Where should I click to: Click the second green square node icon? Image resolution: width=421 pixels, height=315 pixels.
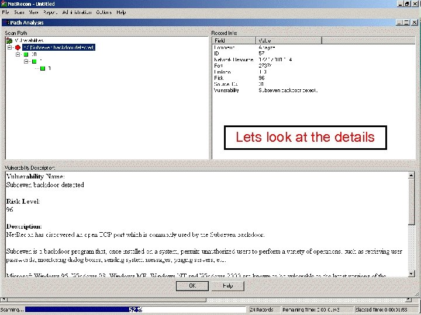coord(34,62)
